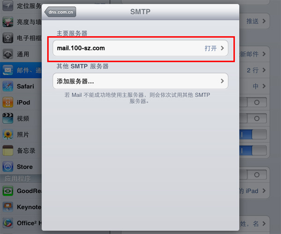This screenshot has height=234, width=281.
Task: Select the iPod icon in sidebar
Action: [7, 102]
